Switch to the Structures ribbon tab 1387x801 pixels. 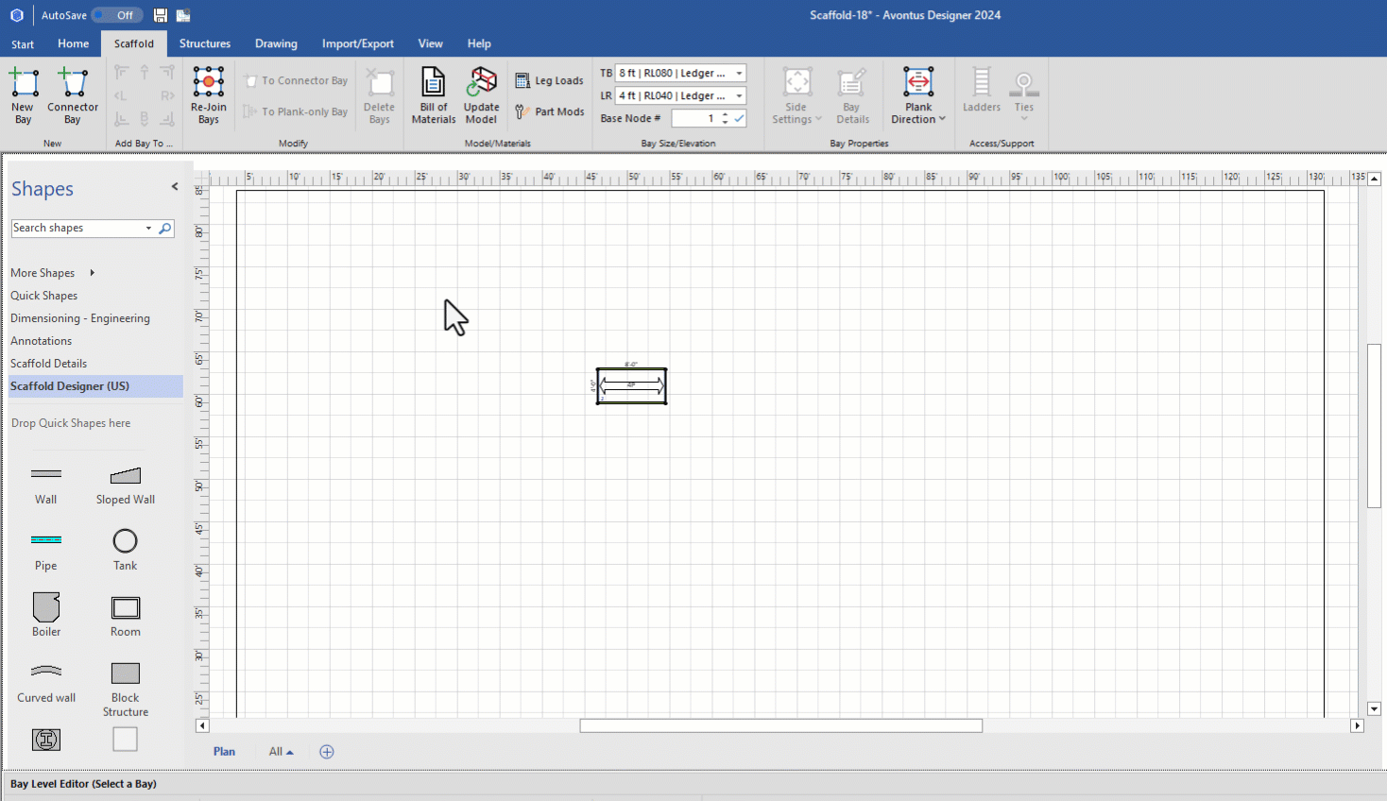click(x=205, y=43)
